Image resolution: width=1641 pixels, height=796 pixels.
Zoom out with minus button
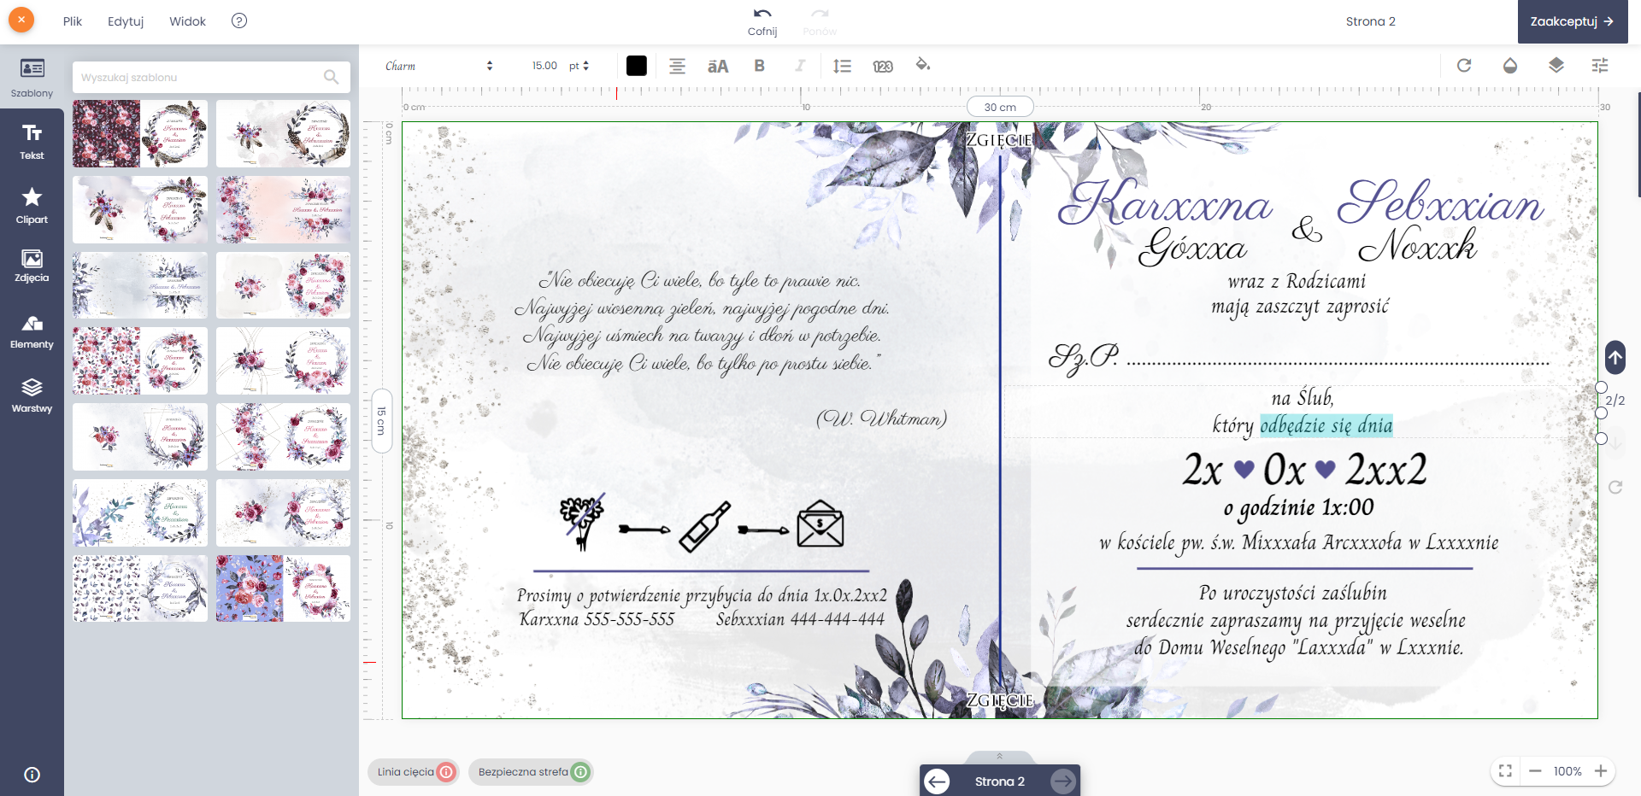pyautogui.click(x=1535, y=771)
